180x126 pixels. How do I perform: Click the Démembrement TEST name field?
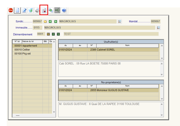(111, 34)
